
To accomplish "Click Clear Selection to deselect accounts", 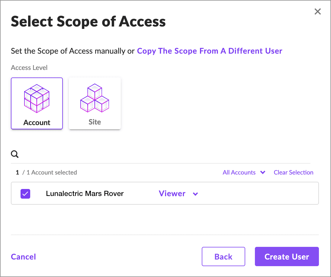I will (x=293, y=172).
